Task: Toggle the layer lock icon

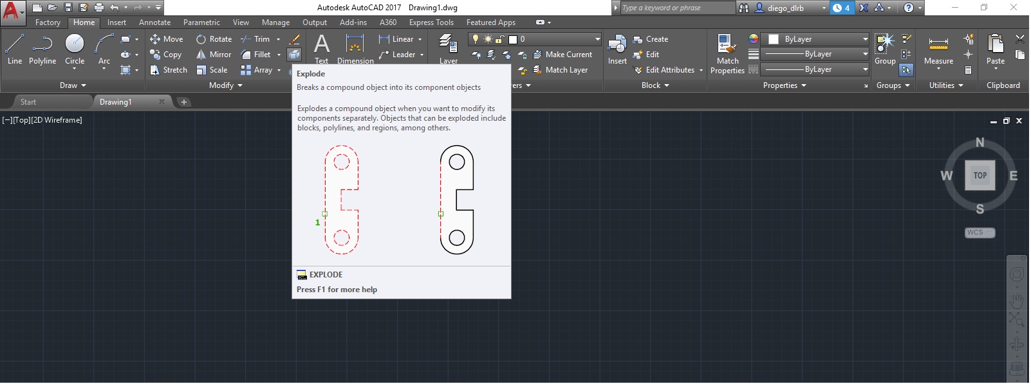Action: [499, 39]
